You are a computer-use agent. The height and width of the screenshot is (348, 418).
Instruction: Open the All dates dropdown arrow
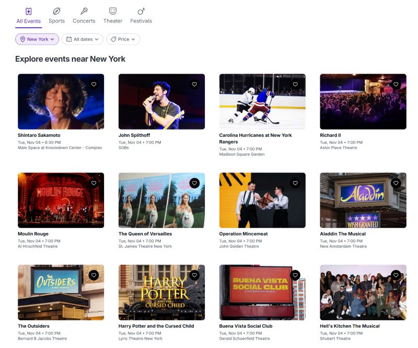97,39
